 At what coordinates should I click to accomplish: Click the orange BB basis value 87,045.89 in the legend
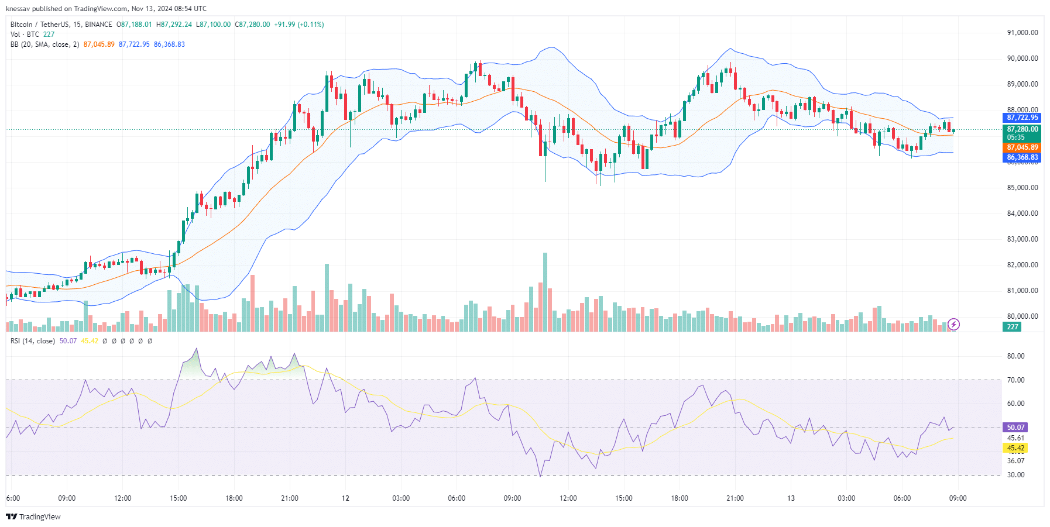(99, 44)
